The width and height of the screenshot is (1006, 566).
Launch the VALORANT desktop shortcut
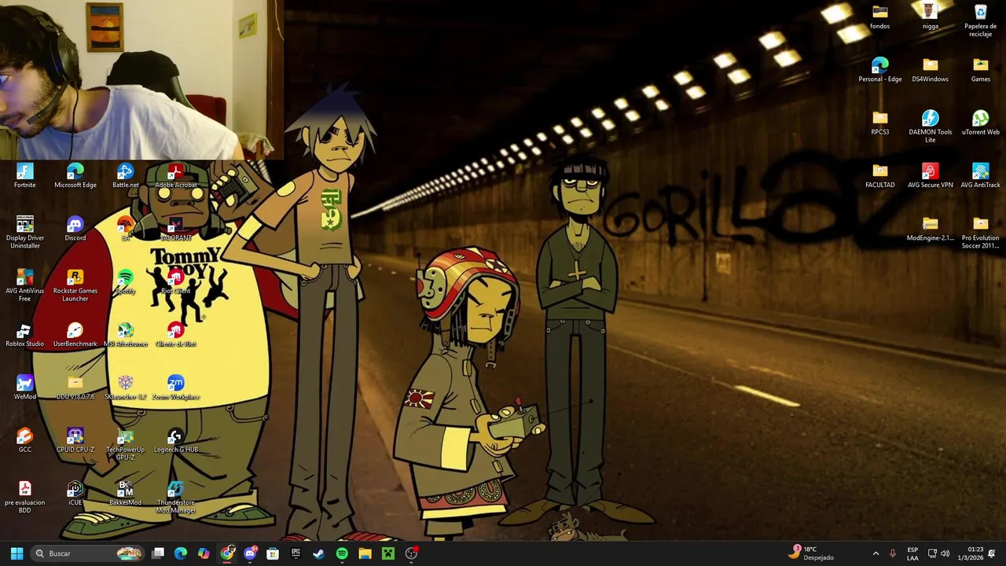176,229
